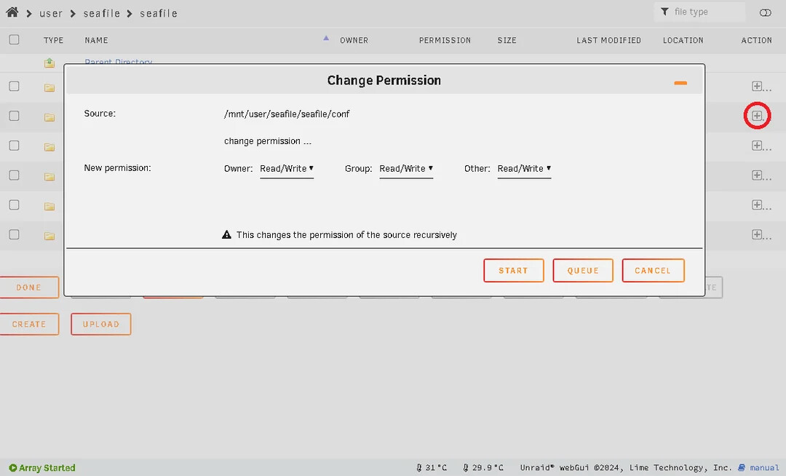Open the "user" breadcrumb folder
Viewport: 786px width, 476px height.
coord(51,14)
